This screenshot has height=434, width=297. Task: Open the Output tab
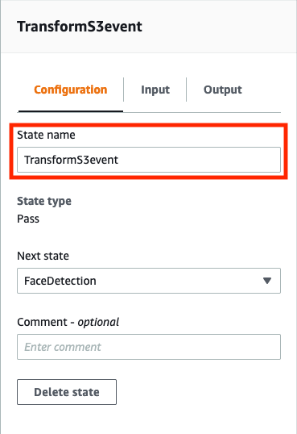coord(223,90)
